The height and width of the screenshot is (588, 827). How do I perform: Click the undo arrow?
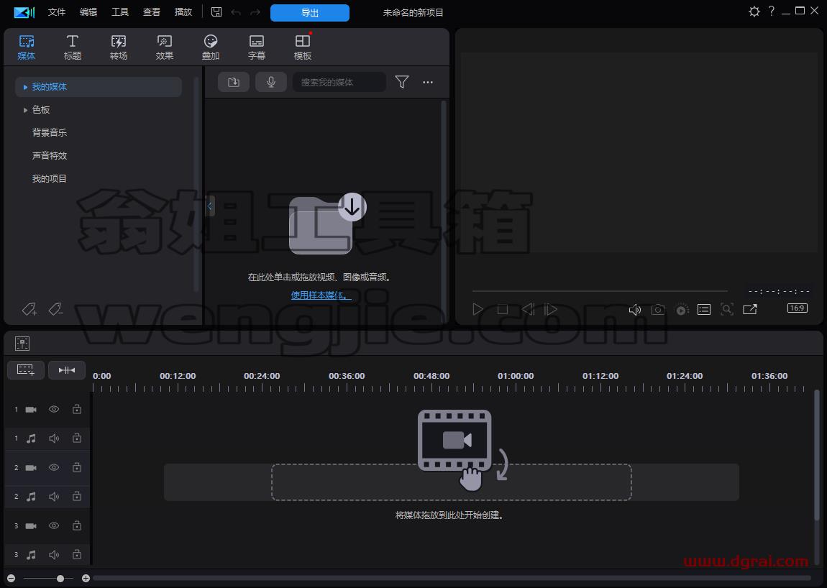click(236, 12)
